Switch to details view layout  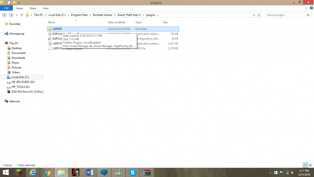pyautogui.click(x=306, y=165)
